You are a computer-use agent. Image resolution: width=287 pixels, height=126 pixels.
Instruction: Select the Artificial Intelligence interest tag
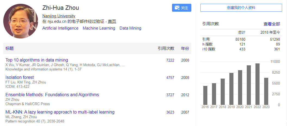pyautogui.click(x=60, y=28)
